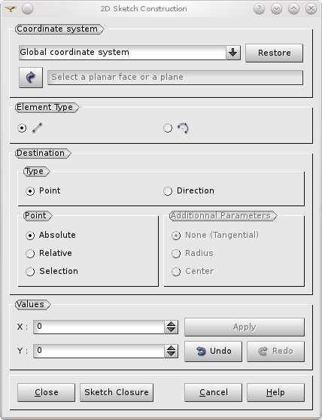Choose Relative point mode
The image size is (322, 420).
point(49,253)
